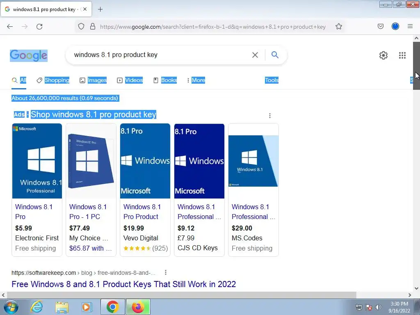Reload the page with the refresh icon
The height and width of the screenshot is (315, 420).
(39, 27)
